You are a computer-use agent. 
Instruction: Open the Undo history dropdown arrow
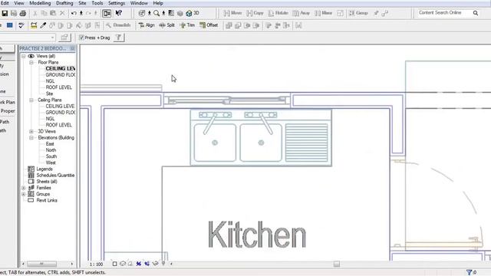click(x=81, y=13)
